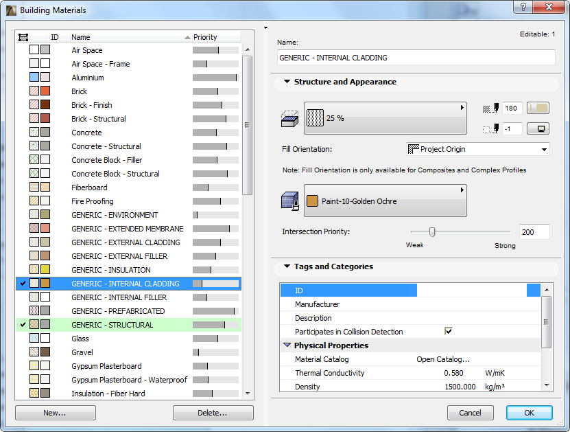Click the Project Origin fill orientation icon
The height and width of the screenshot is (432, 570).
(414, 149)
